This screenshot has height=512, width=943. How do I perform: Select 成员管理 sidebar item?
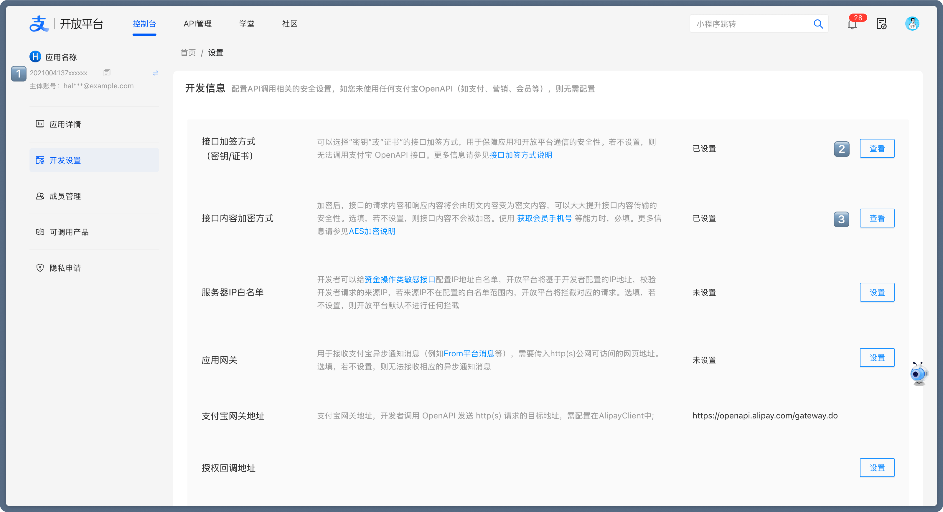(65, 196)
